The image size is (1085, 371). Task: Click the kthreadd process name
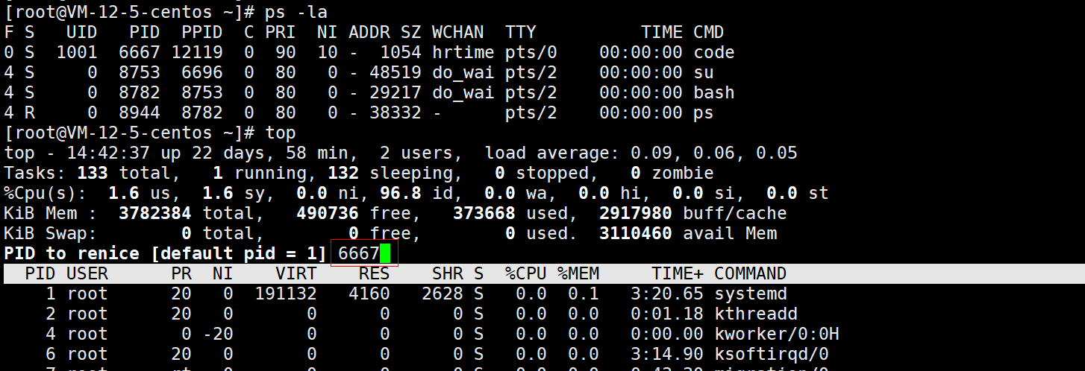click(x=756, y=314)
